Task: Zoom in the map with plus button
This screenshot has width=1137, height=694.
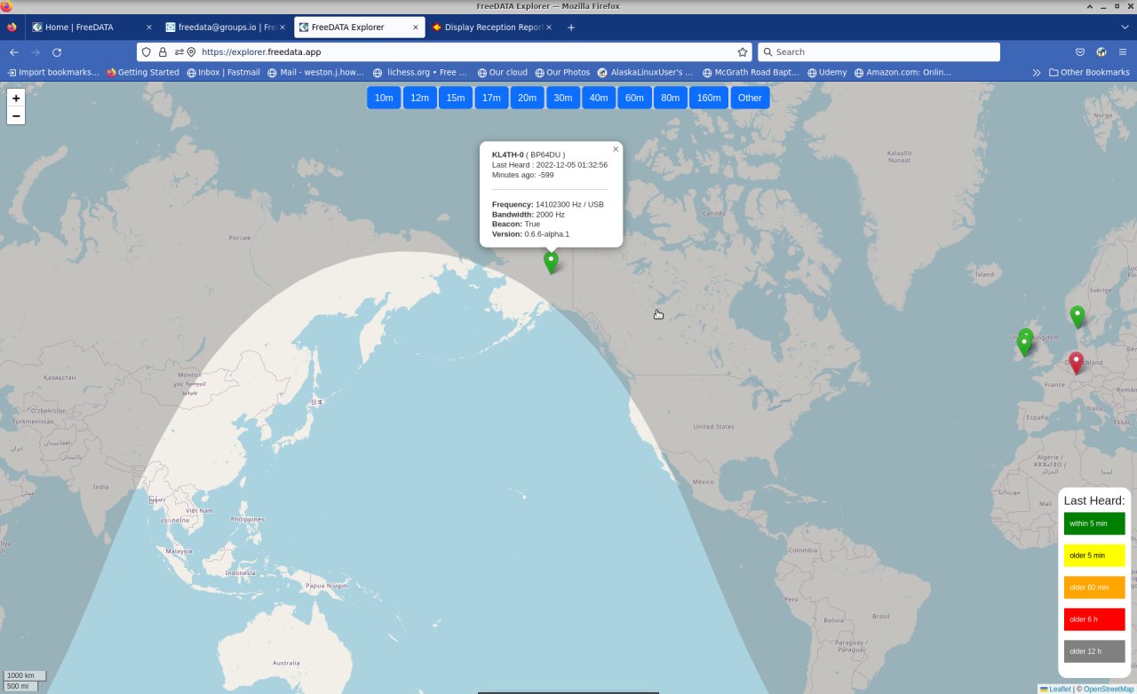Action: tap(16, 98)
